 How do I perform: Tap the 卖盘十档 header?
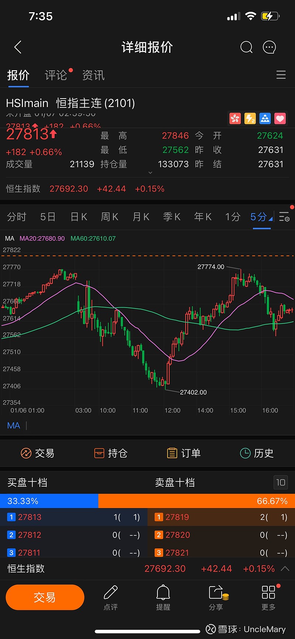(175, 482)
